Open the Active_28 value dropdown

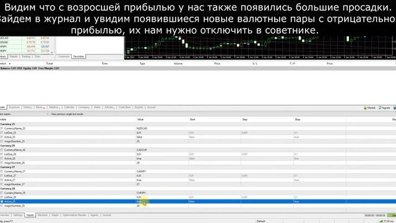[162, 201]
